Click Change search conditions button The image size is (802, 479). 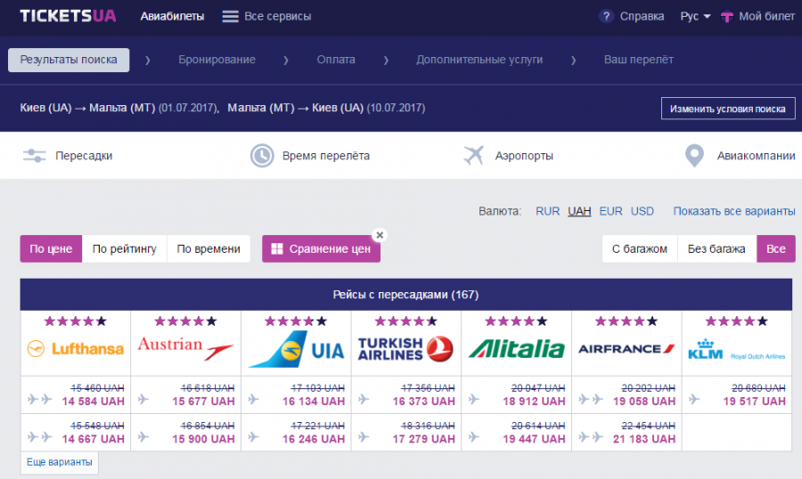(x=726, y=109)
